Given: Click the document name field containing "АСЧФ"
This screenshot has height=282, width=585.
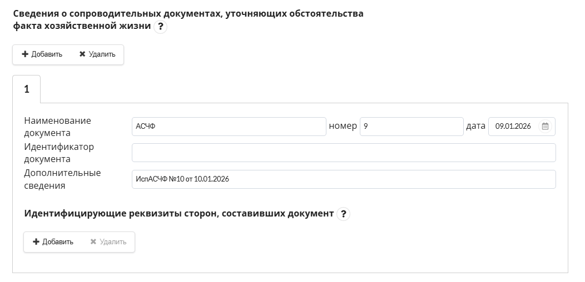Looking at the screenshot, I should coord(229,127).
